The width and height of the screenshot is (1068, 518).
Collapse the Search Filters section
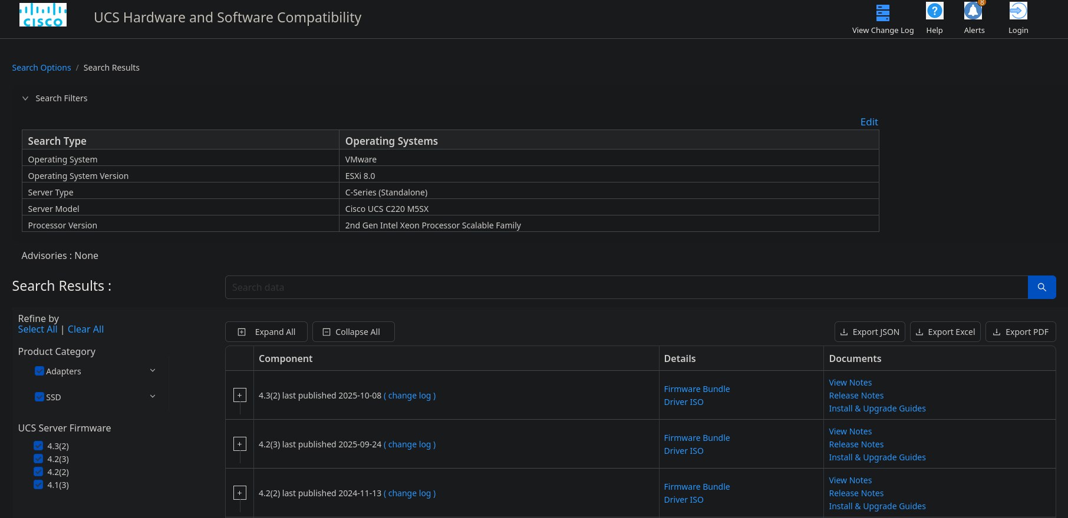point(25,98)
